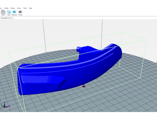Open the Tools menu

[25, 8]
